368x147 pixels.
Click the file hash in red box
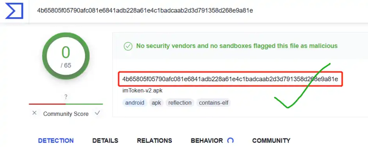click(230, 79)
